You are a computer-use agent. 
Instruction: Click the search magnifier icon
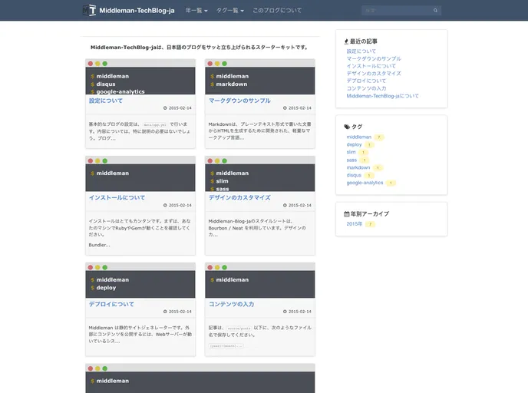point(436,11)
